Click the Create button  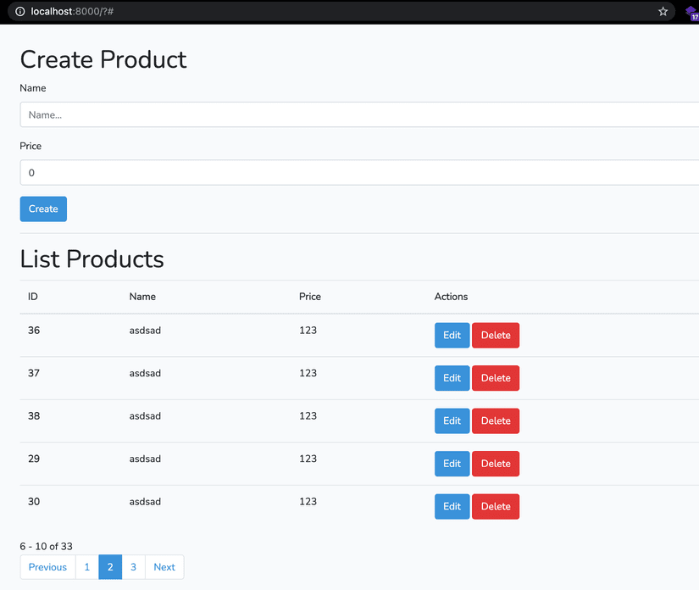point(42,209)
